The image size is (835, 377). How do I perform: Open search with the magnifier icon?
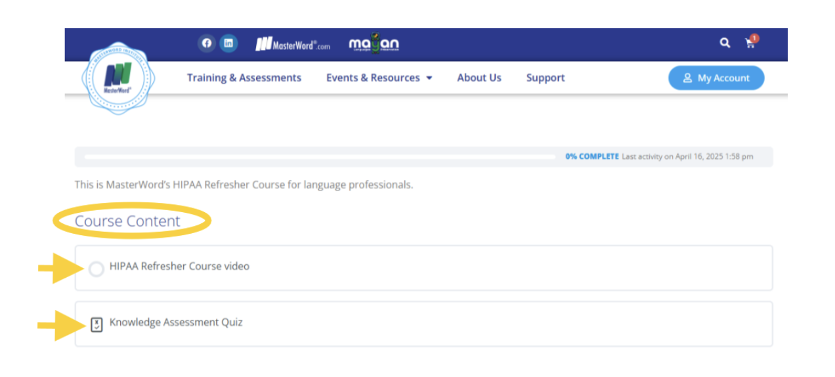725,43
